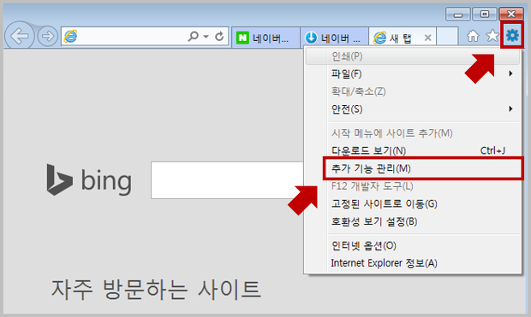Choose 시작 메뉴에 사이트 추가(M)
Image resolution: width=531 pixels, height=317 pixels.
[x=413, y=133]
